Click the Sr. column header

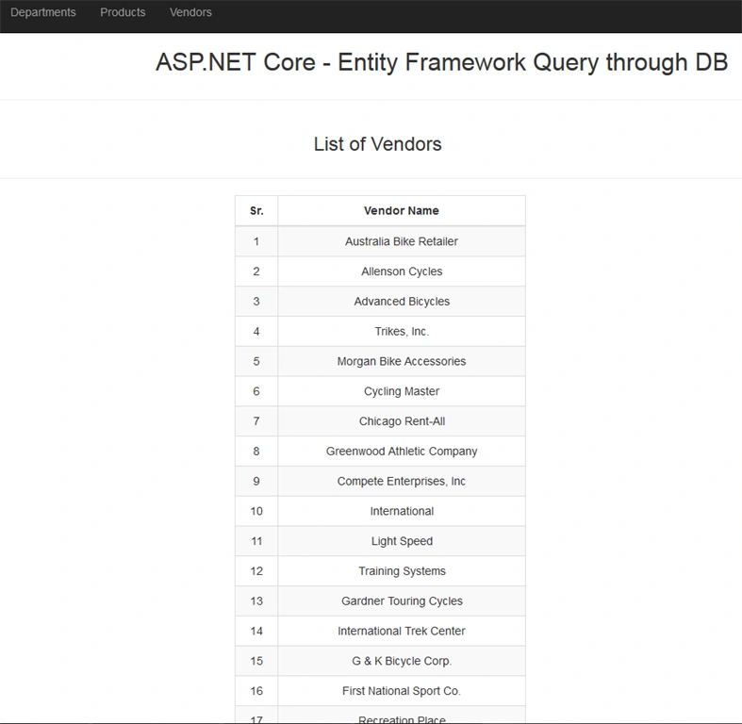coord(256,210)
